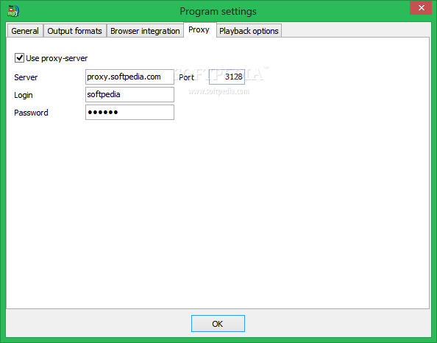The width and height of the screenshot is (437, 343).
Task: Open the Output formats tab
Action: [75, 31]
